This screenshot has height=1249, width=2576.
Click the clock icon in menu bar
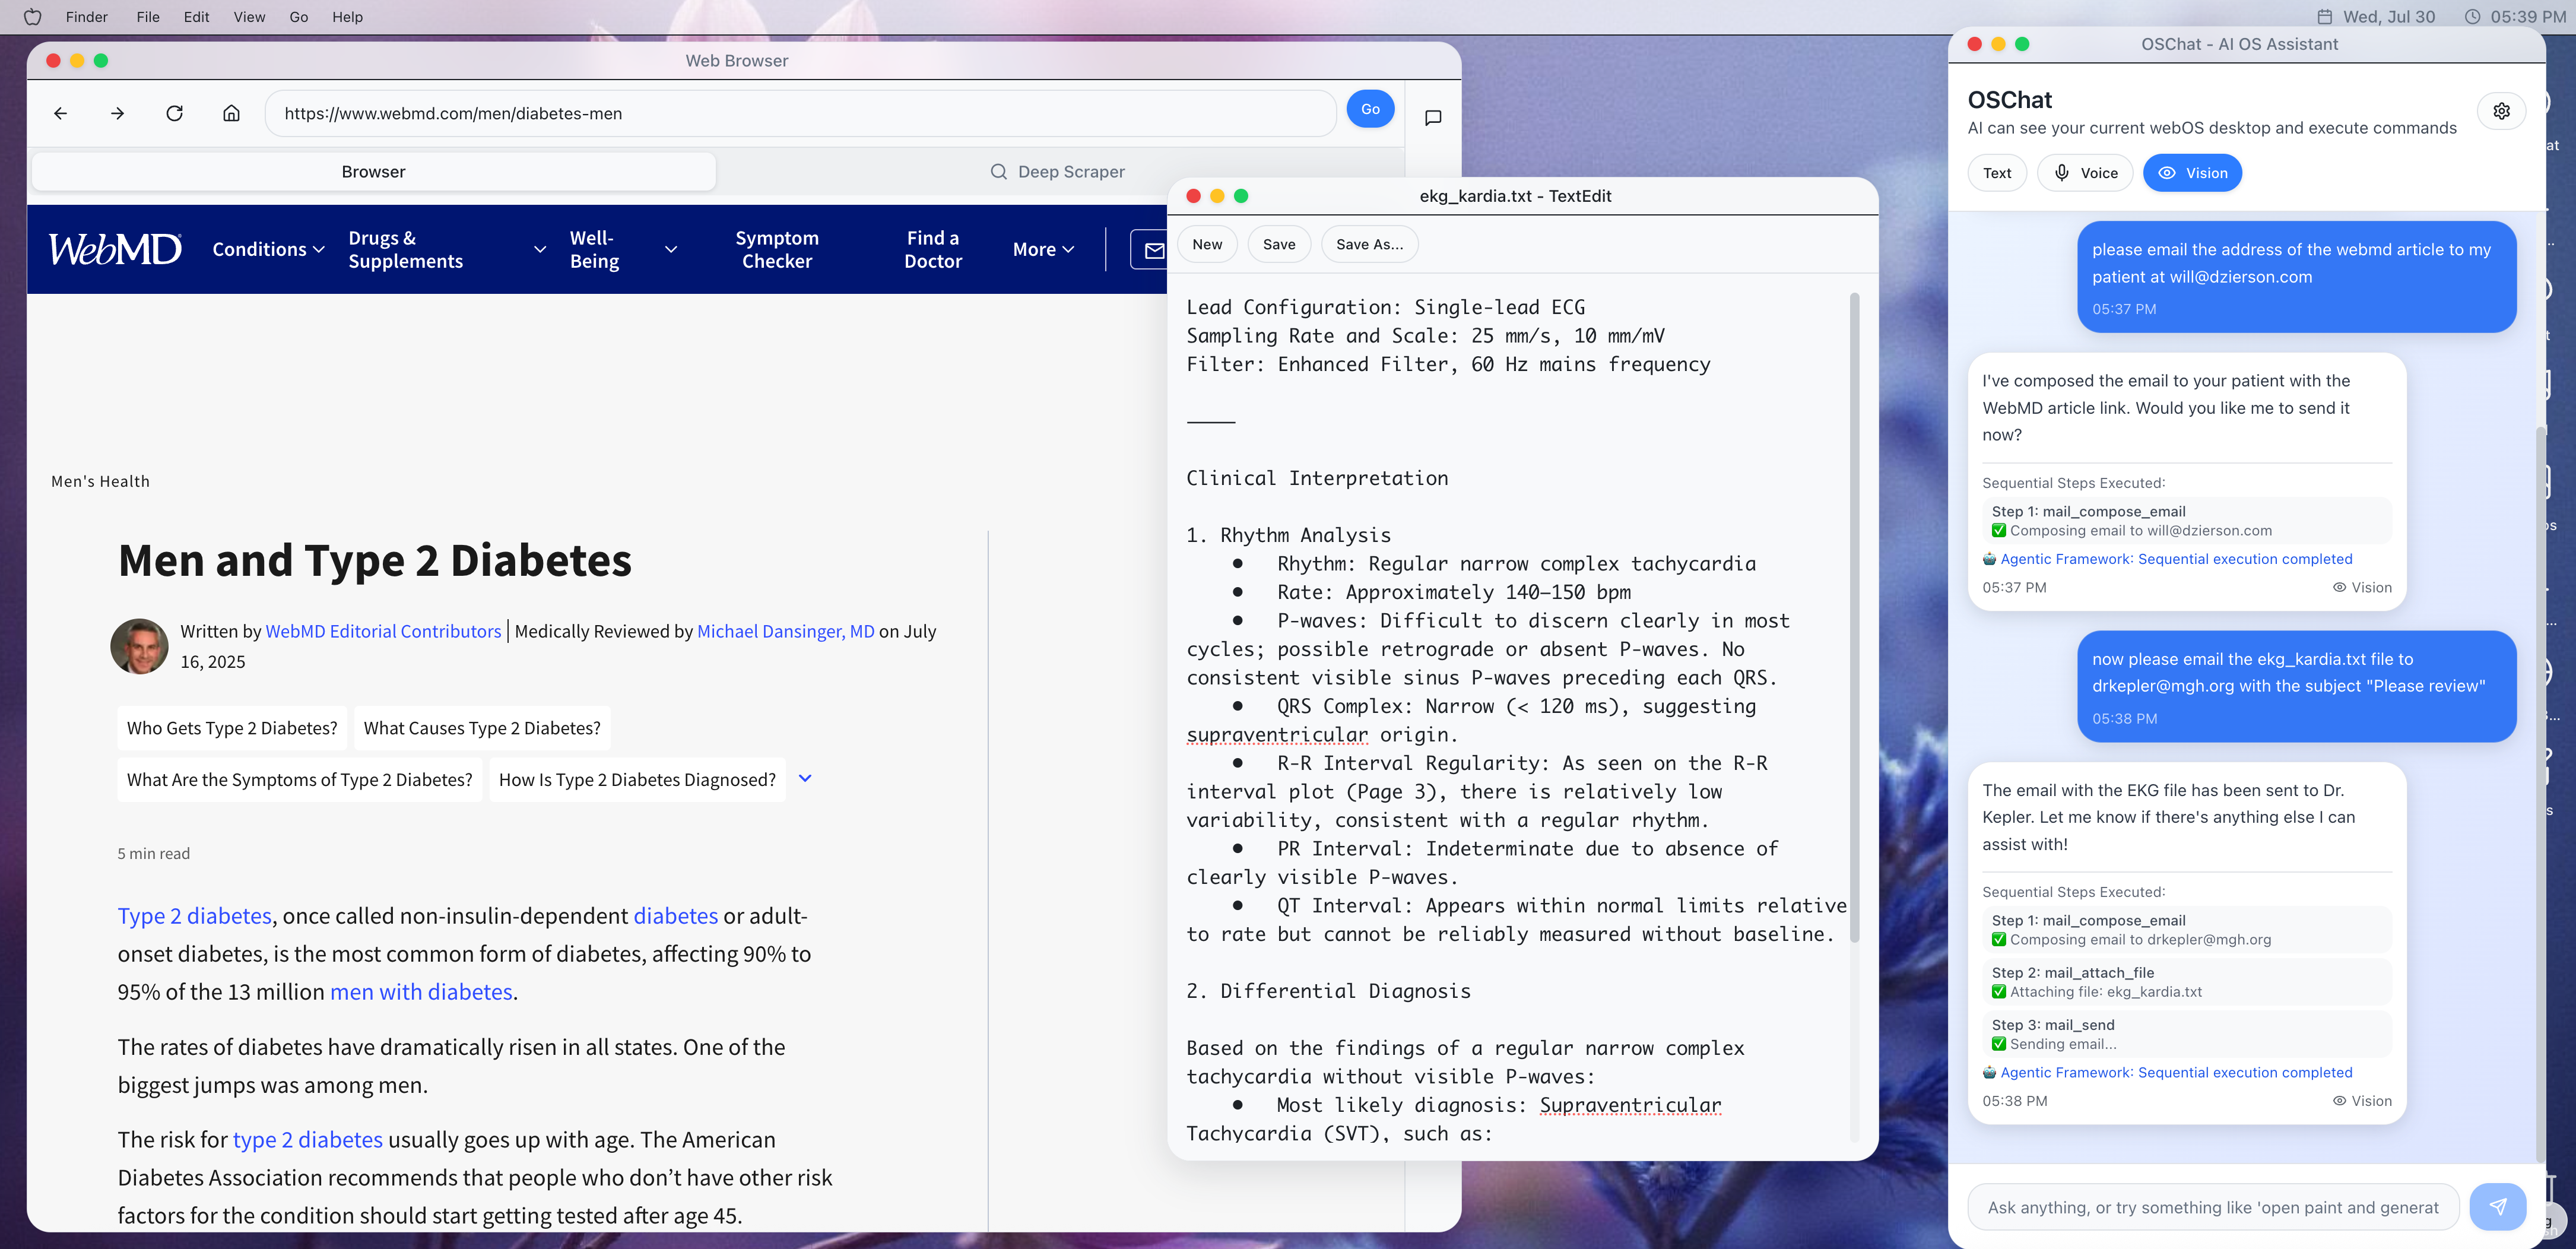coord(2472,17)
